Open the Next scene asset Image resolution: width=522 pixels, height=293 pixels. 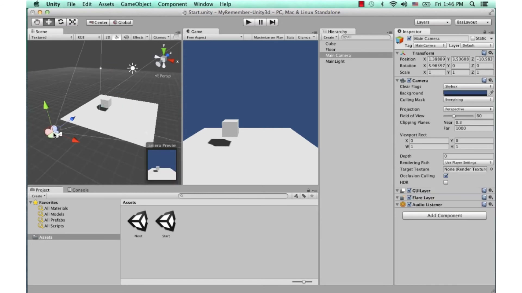pyautogui.click(x=138, y=224)
